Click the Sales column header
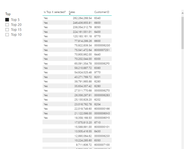Image resolution: width=190 pixels, height=149 pixels. tap(72, 12)
